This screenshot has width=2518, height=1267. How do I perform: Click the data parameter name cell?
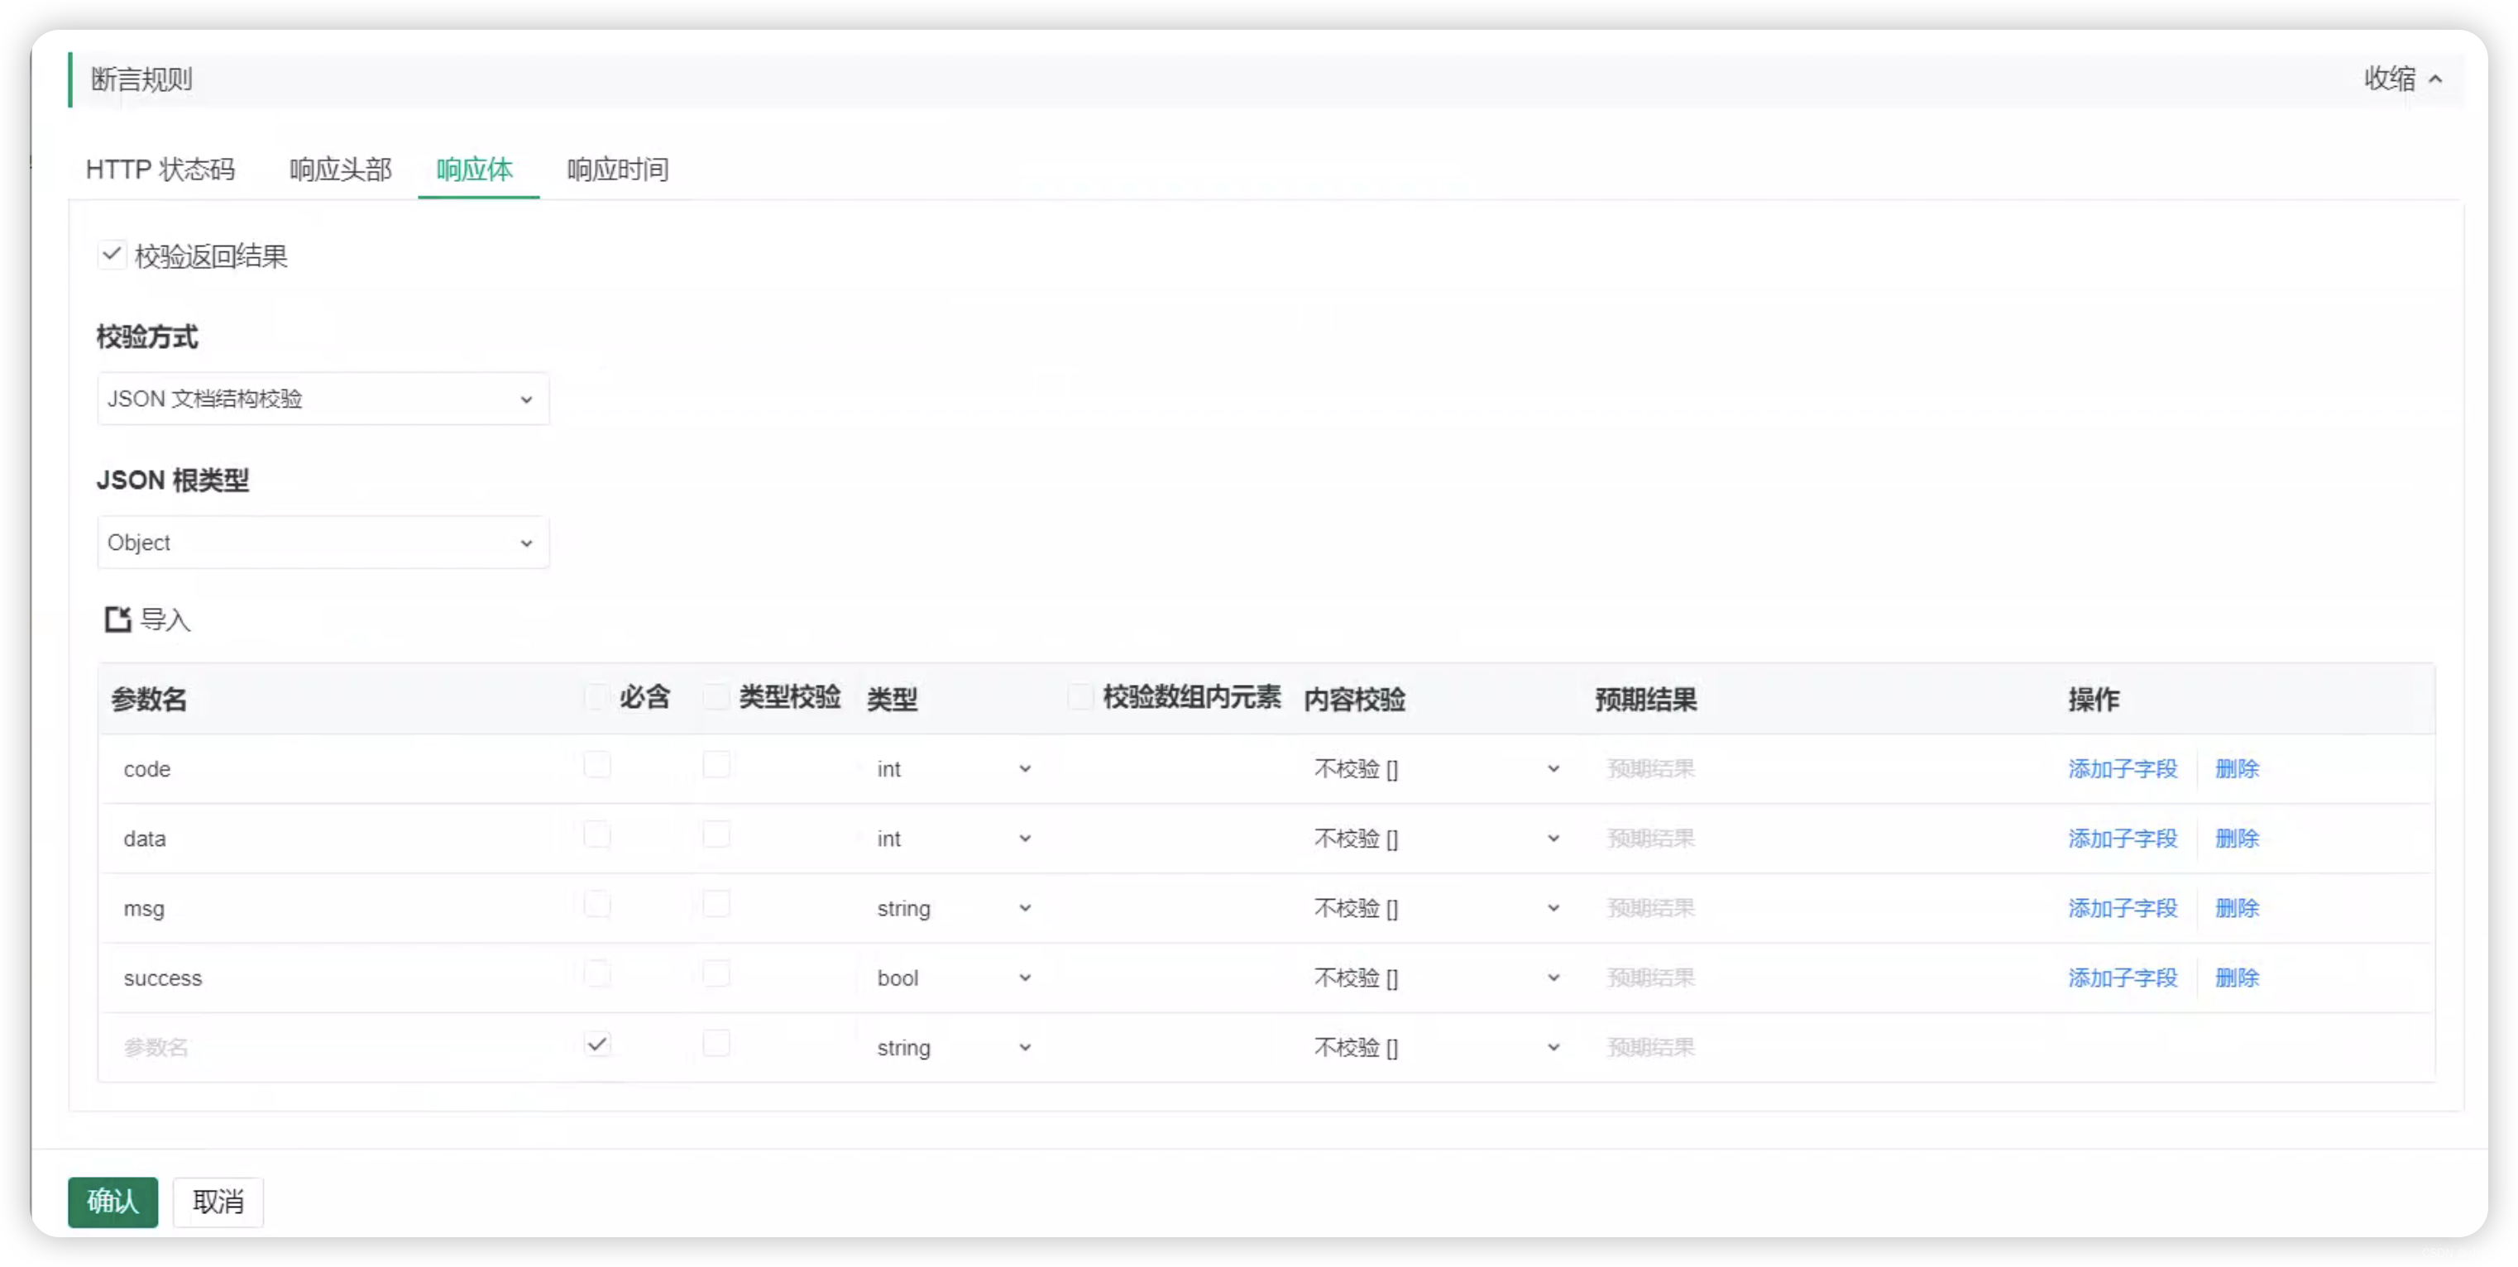[337, 839]
